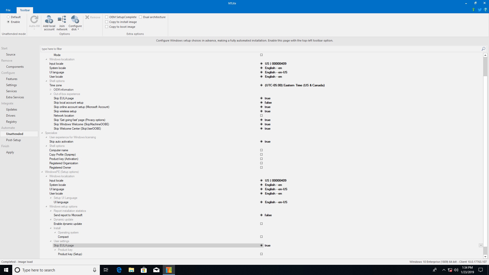Open the Windows Start menu

pyautogui.click(x=6, y=270)
